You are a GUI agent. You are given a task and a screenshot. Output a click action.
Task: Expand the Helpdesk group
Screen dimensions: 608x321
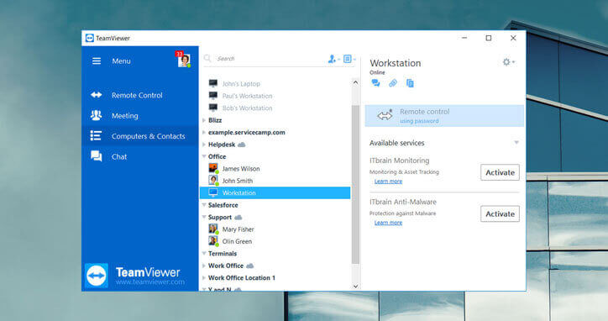[204, 145]
